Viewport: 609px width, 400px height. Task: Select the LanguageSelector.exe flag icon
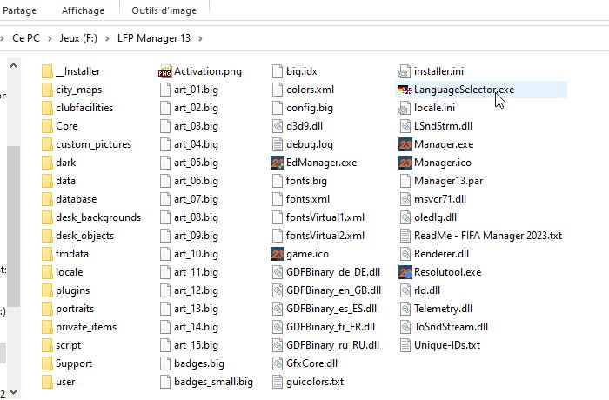click(x=405, y=90)
